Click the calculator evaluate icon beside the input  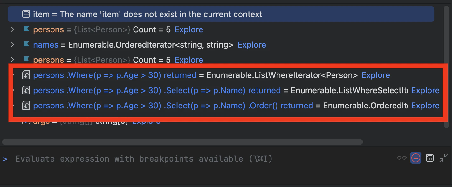(430, 158)
